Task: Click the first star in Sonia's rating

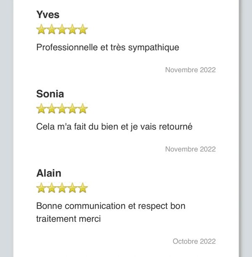Action: click(41, 109)
